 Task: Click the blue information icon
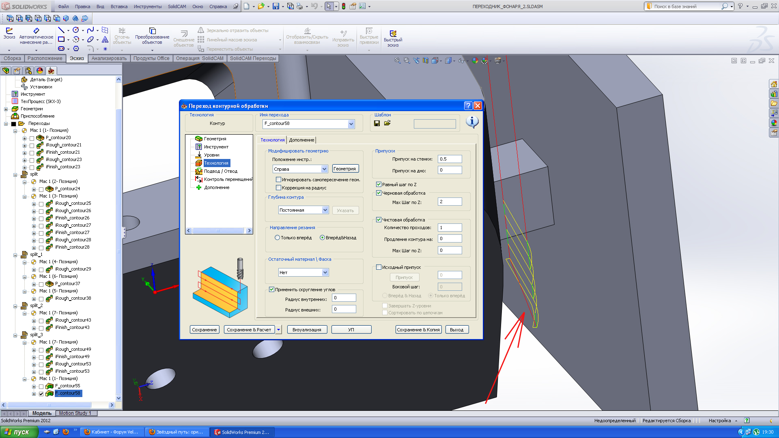pos(472,122)
